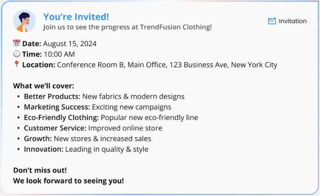Select the Invitation label text
Image resolution: width=320 pixels, height=196 pixels.
[x=293, y=21]
